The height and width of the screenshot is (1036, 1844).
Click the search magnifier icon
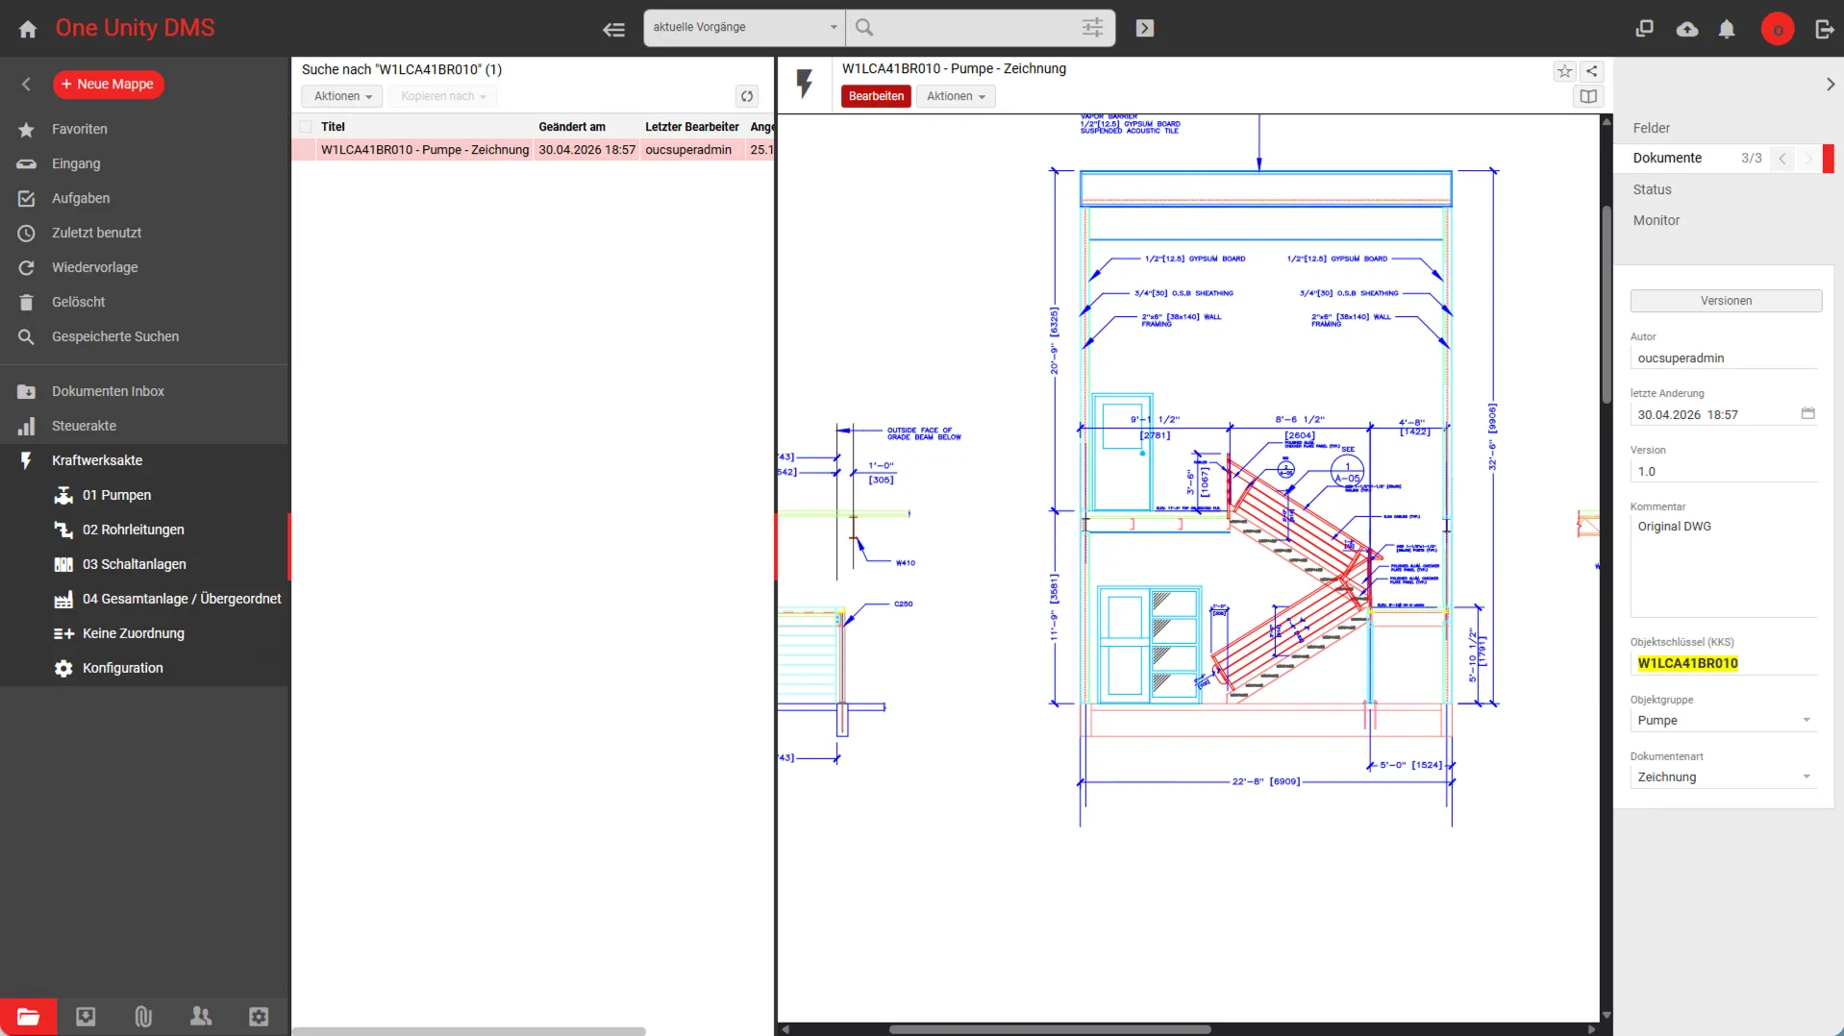point(864,28)
